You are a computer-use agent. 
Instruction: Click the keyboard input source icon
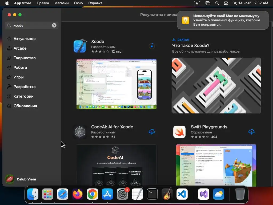pos(197,3)
